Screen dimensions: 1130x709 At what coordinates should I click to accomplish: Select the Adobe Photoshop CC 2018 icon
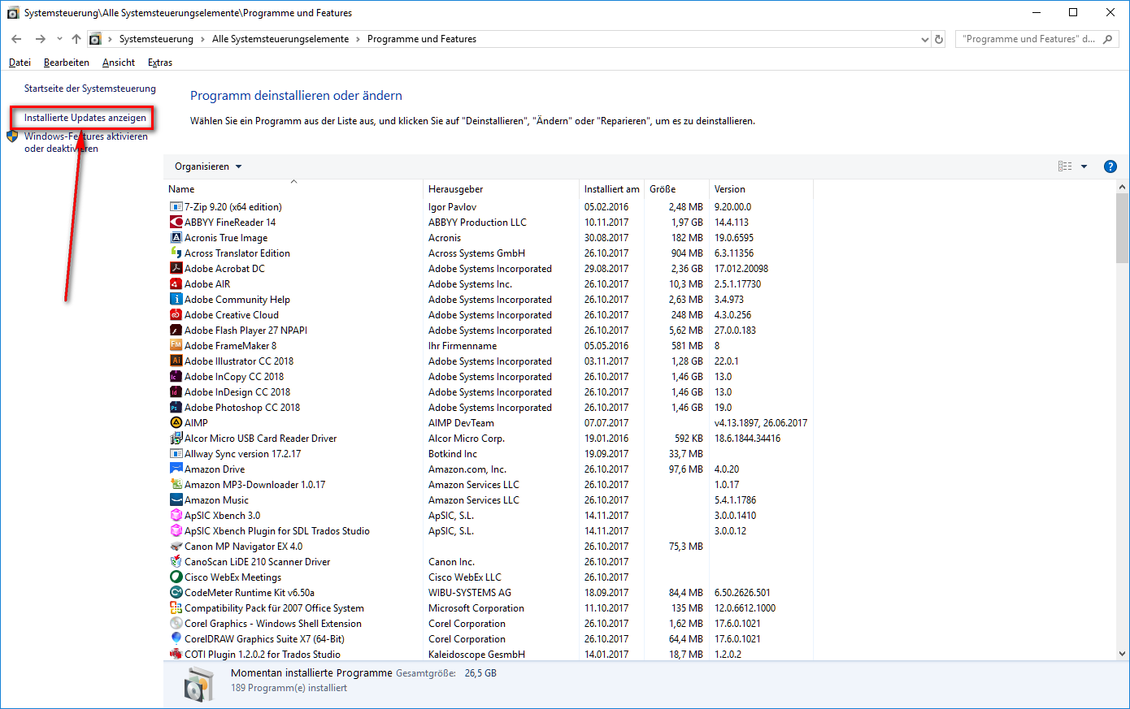point(176,407)
